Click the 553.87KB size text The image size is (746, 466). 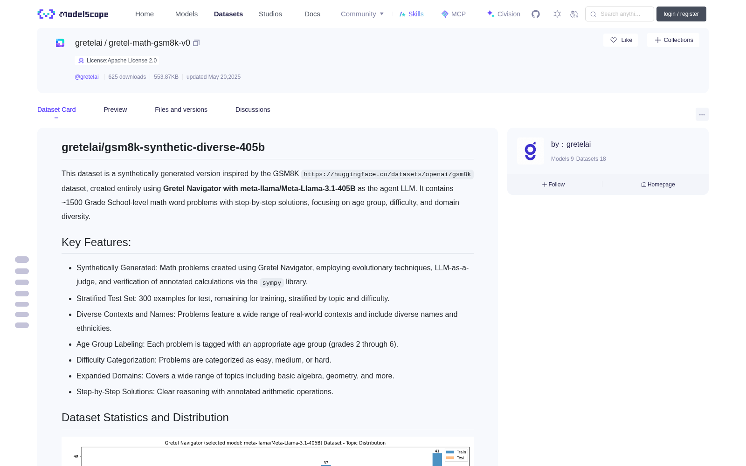tap(166, 77)
